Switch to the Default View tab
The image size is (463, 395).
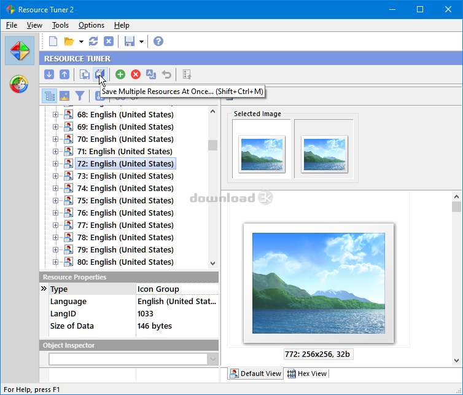click(255, 373)
